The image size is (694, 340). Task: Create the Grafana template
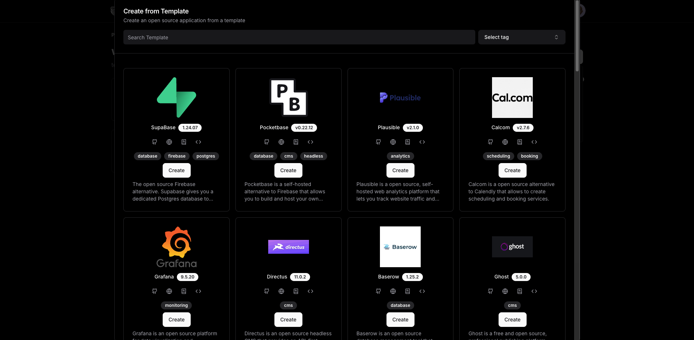pyautogui.click(x=177, y=320)
